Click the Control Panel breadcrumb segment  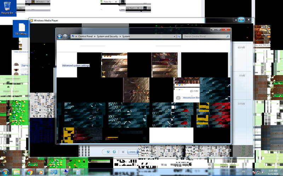coord(85,36)
